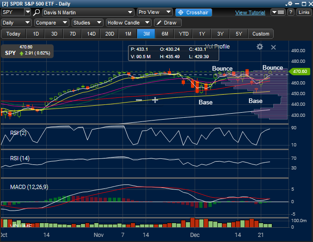This screenshot has width=313, height=242.
Task: Select the Today range tab
Action: point(13,34)
